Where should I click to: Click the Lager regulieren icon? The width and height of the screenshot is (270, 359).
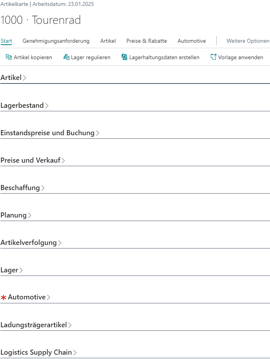click(66, 57)
